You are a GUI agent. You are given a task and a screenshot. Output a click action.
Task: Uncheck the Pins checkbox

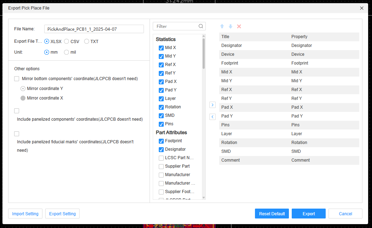(161, 124)
